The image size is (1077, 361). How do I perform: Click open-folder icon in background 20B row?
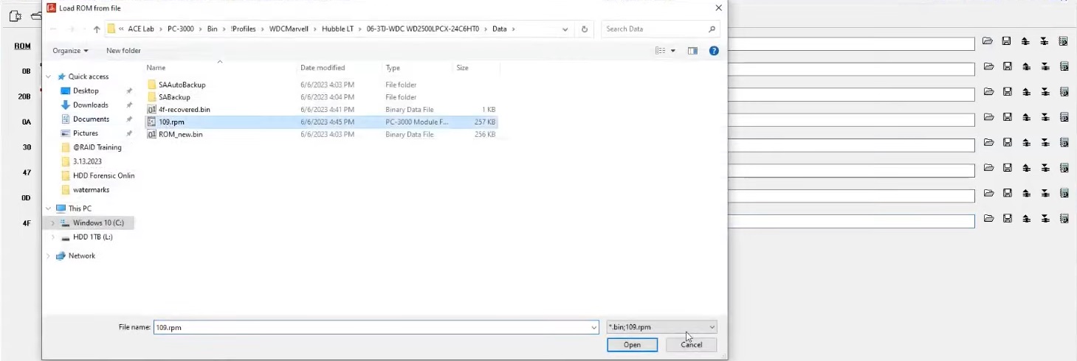(988, 92)
